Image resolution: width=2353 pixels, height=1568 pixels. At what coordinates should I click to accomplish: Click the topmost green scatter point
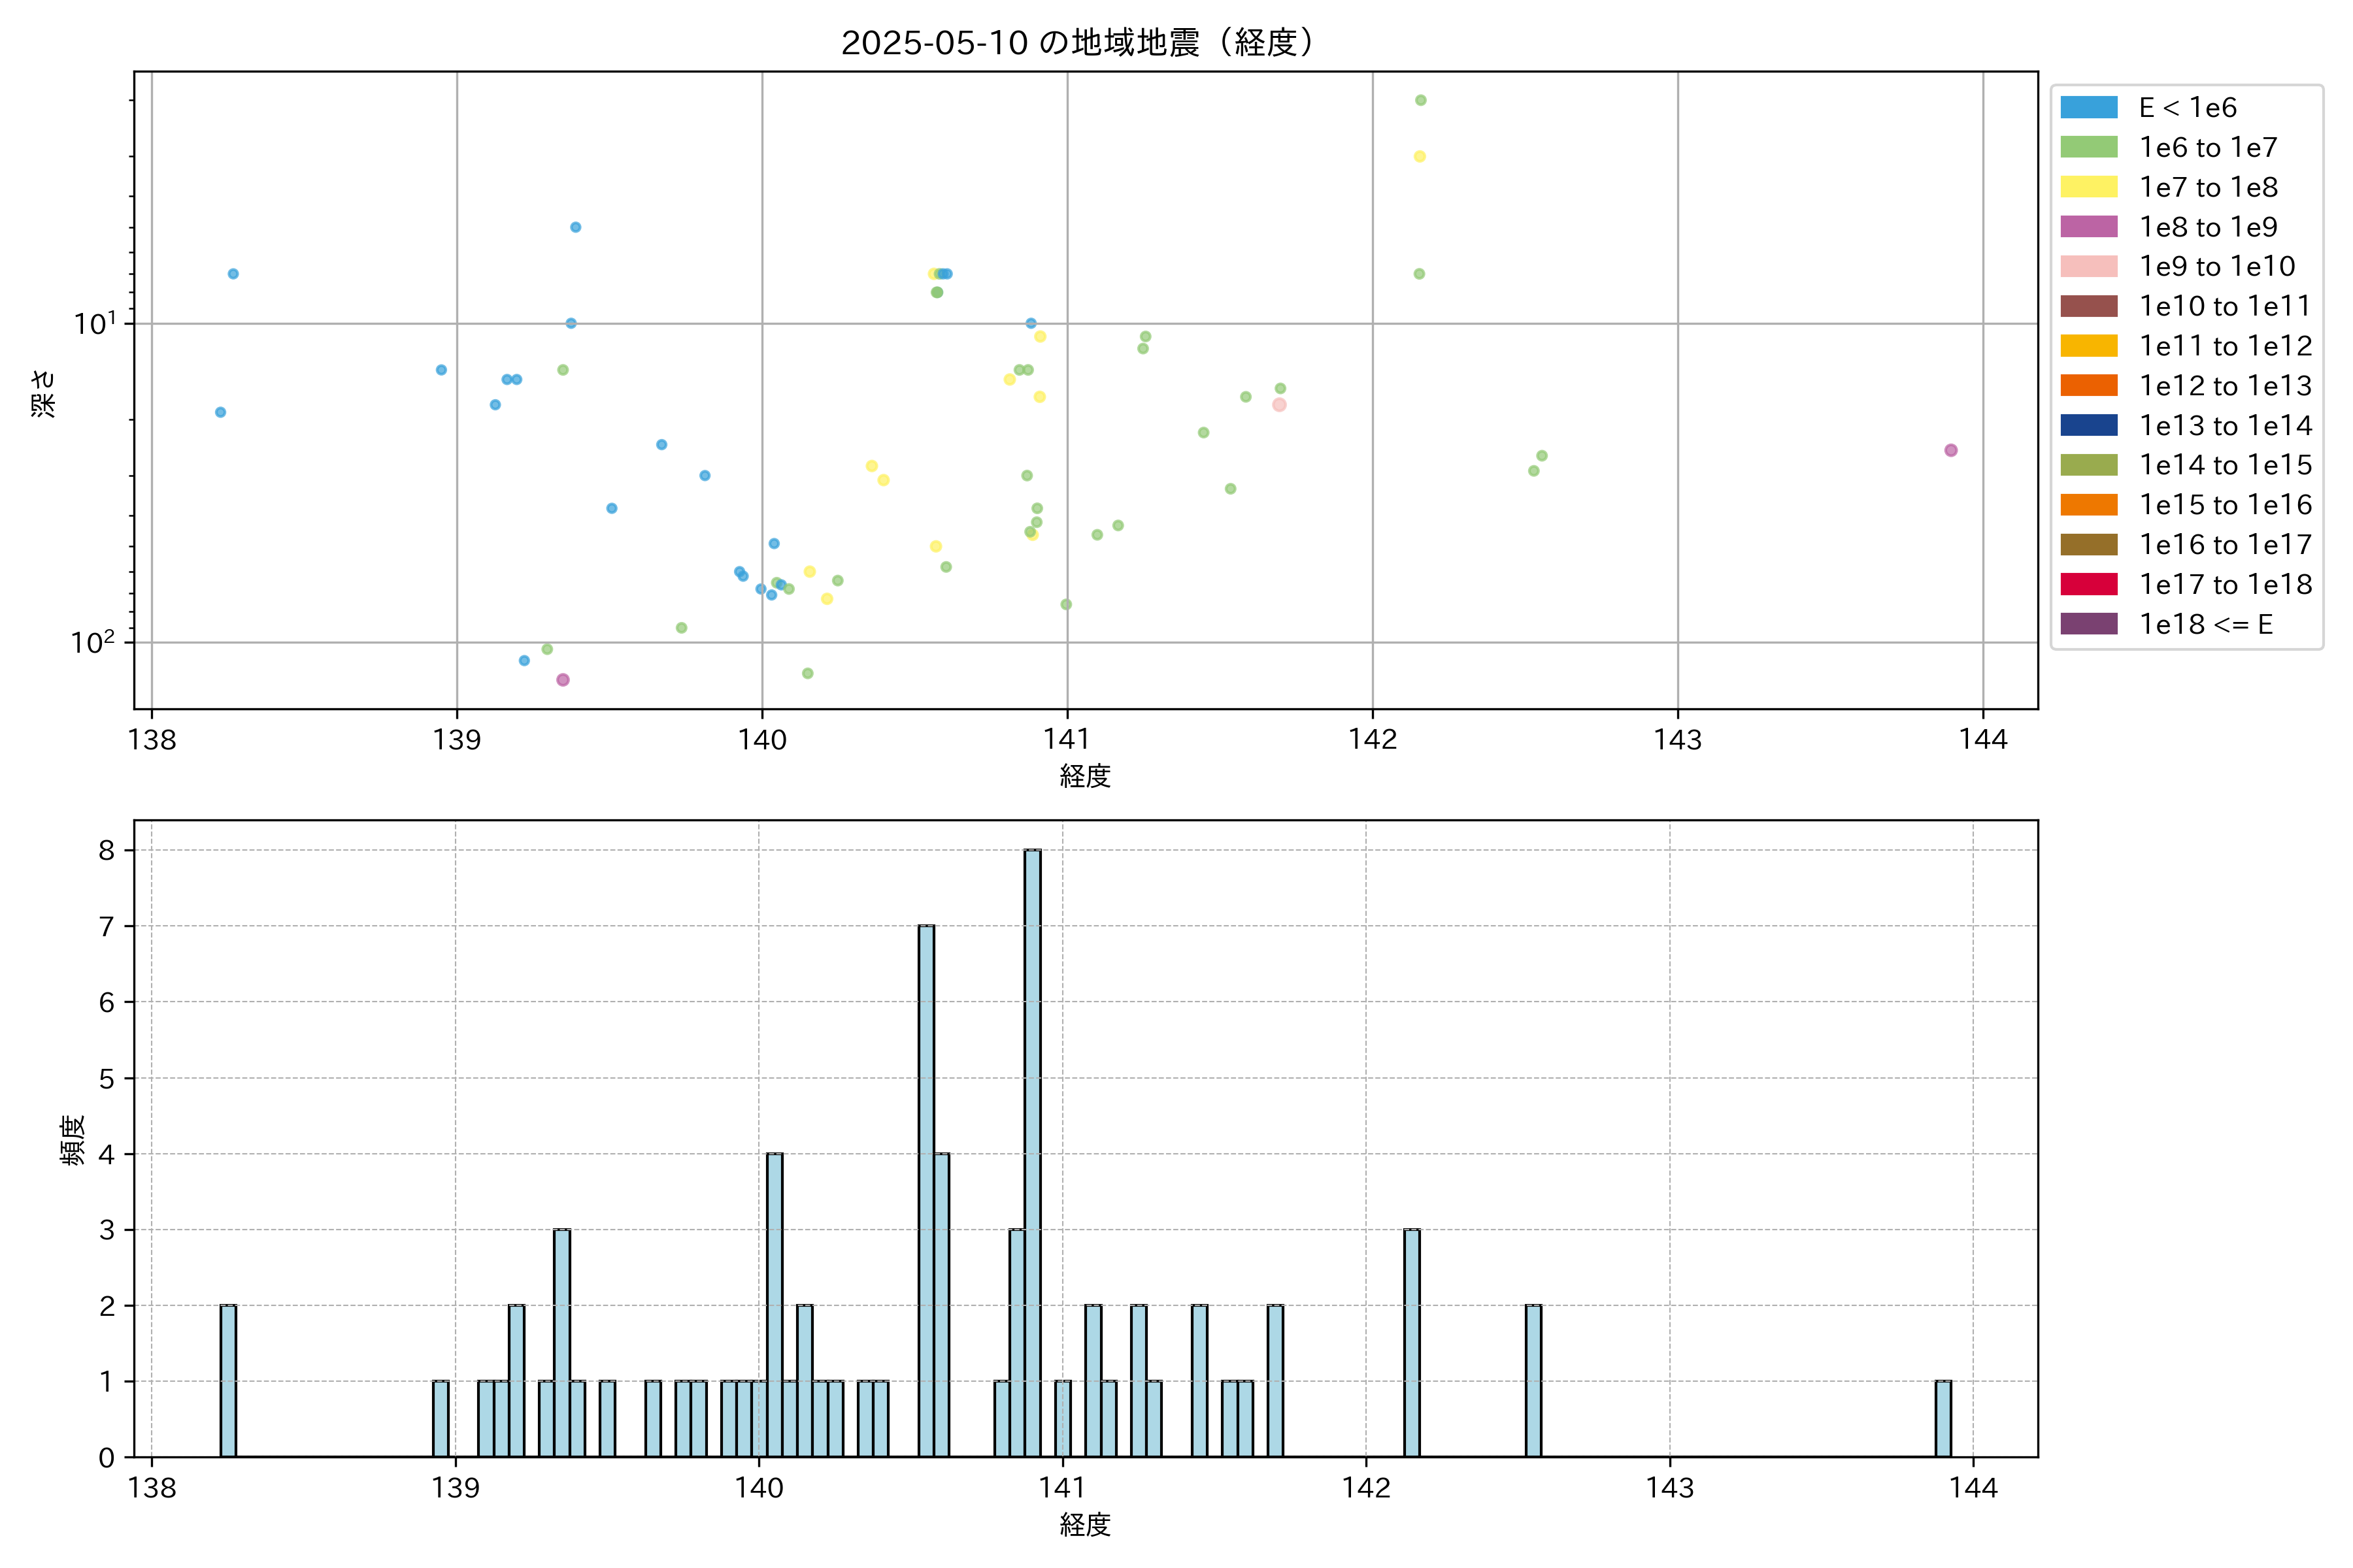click(1420, 100)
